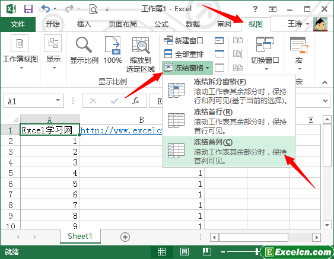Image resolution: width=334 pixels, height=259 pixels.
Task: Select column A header
Action: click(x=50, y=119)
